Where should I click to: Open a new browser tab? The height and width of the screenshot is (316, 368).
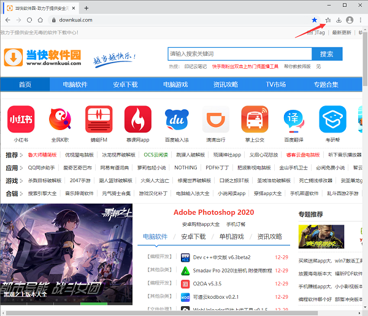point(86,8)
